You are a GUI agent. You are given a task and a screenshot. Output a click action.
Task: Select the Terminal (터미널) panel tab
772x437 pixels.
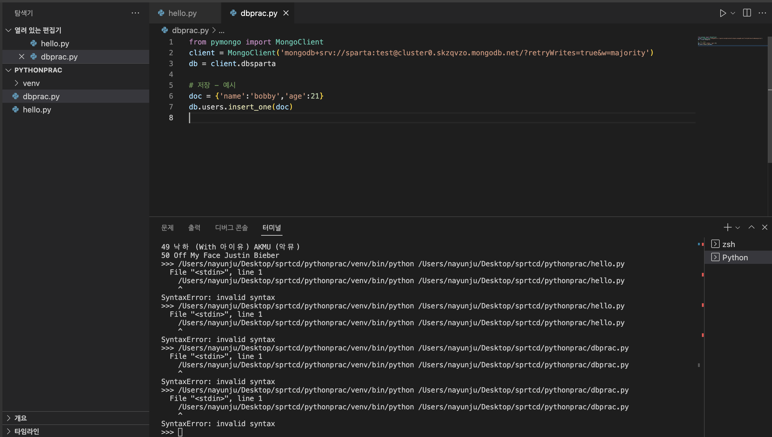[272, 228]
